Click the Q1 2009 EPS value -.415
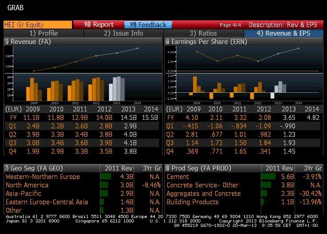Screen dimensions: 327x234 pyautogui.click(x=190, y=126)
